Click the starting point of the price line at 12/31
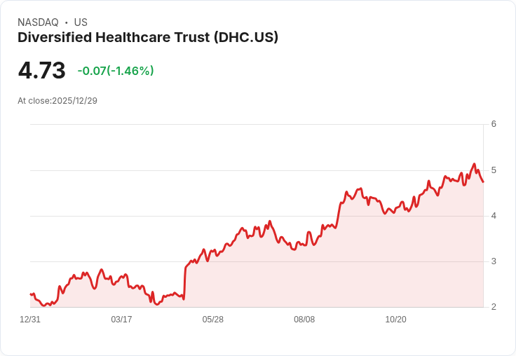 (x=31, y=294)
